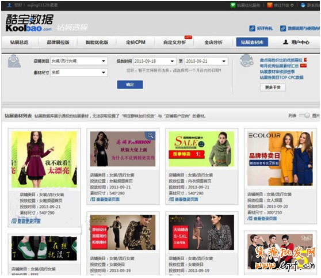The image size is (321, 278).
Task: Toggle the list/picture view switch
Action: tap(304, 116)
